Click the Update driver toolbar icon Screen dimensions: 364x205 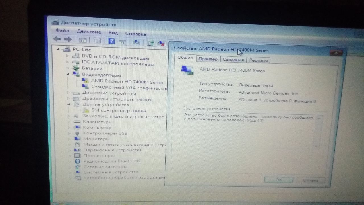point(151,43)
